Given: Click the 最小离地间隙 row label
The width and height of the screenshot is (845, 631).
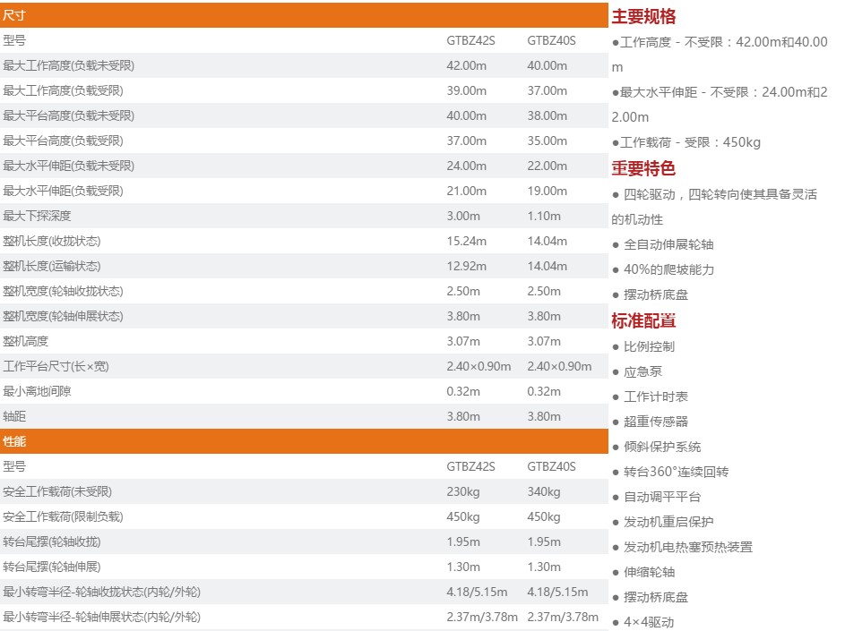Looking at the screenshot, I should 37,391.
